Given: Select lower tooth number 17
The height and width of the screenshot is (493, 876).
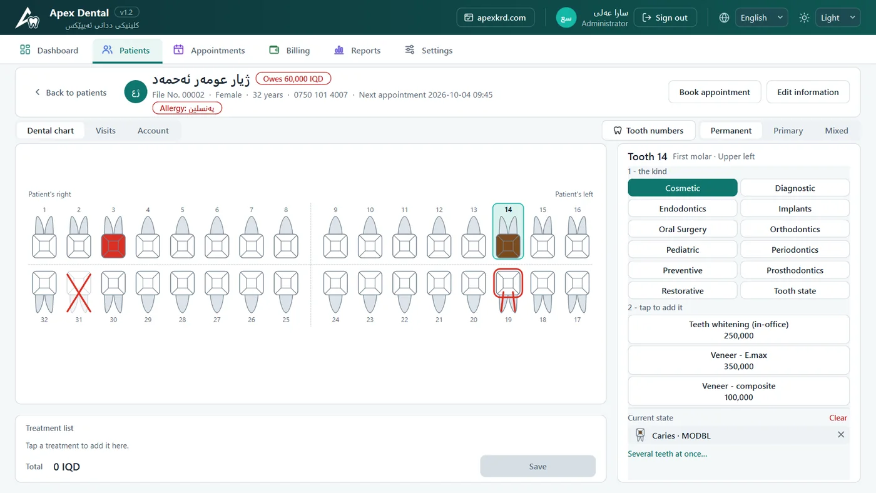Looking at the screenshot, I should 577,292.
